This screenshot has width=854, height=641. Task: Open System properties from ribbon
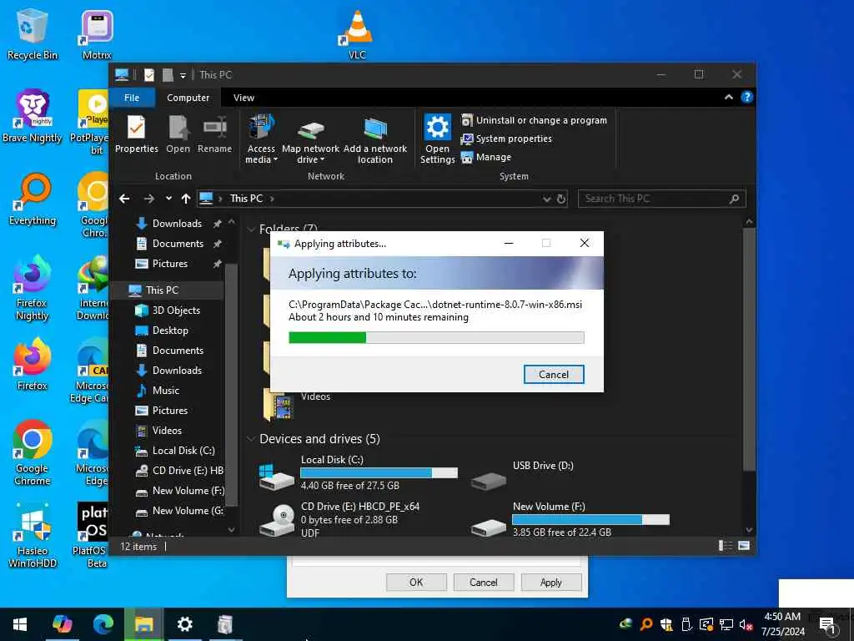(506, 139)
